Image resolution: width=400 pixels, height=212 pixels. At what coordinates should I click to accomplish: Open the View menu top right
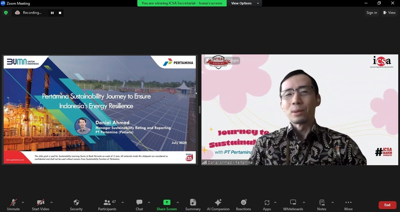(389, 13)
